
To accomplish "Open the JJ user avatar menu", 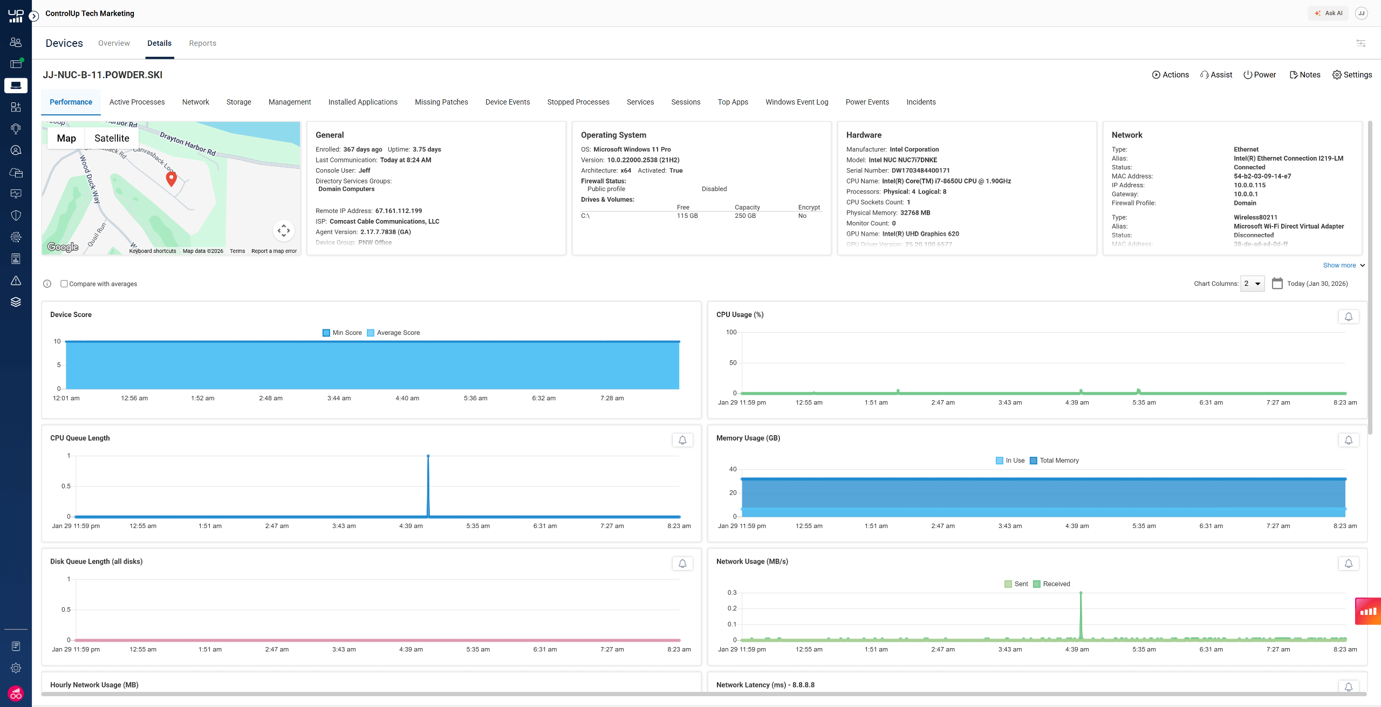I will pyautogui.click(x=1361, y=13).
